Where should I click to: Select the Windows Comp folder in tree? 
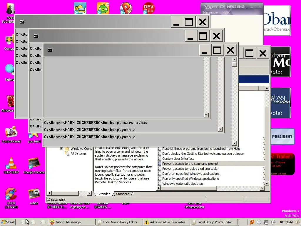(x=81, y=149)
